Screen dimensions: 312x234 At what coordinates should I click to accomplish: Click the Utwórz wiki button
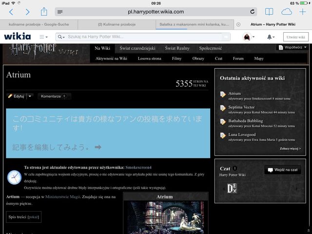coord(296,37)
